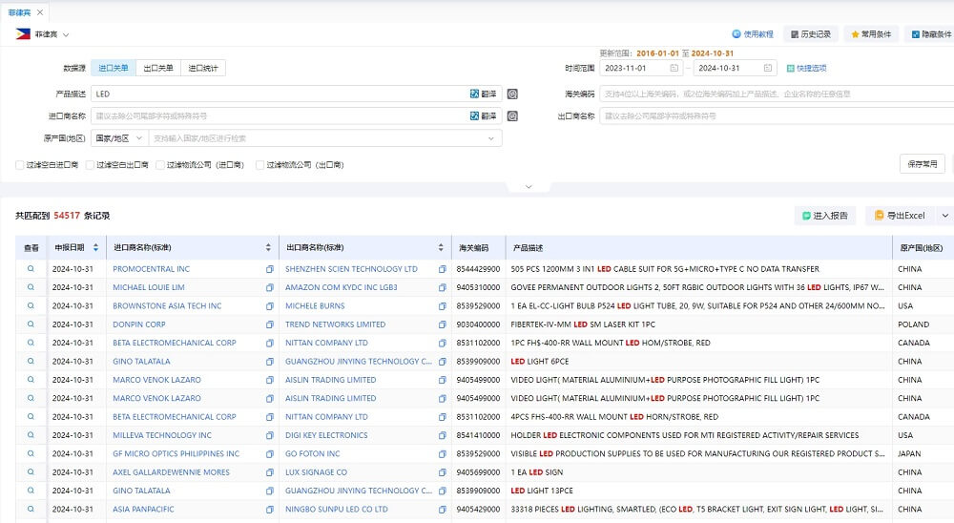Copy the importer name MICHAEL LOUIE LIM
The width and height of the screenshot is (954, 523).
point(270,287)
